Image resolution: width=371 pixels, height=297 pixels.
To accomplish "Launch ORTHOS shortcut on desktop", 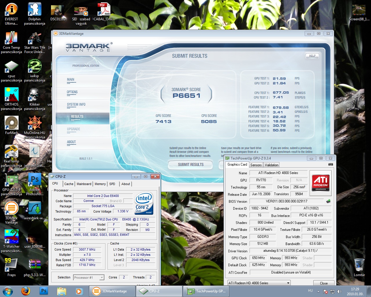I will (x=11, y=99).
